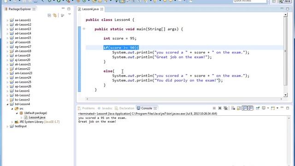Expand the Lesson4.java tree node
The height and width of the screenshot is (166, 295).
click(22, 118)
